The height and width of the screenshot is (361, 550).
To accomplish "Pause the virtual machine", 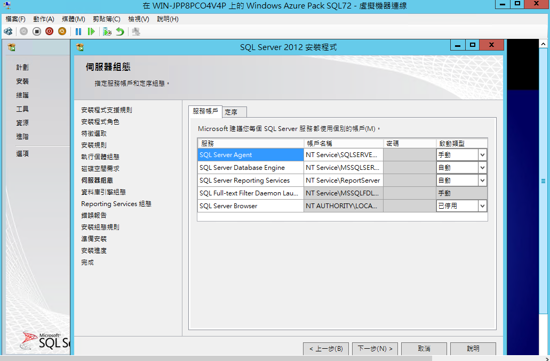I will (x=78, y=31).
